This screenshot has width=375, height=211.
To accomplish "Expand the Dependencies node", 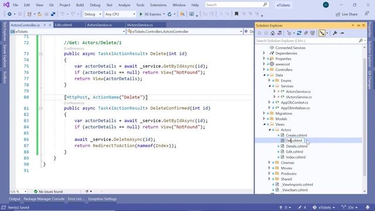I will click(x=264, y=53).
